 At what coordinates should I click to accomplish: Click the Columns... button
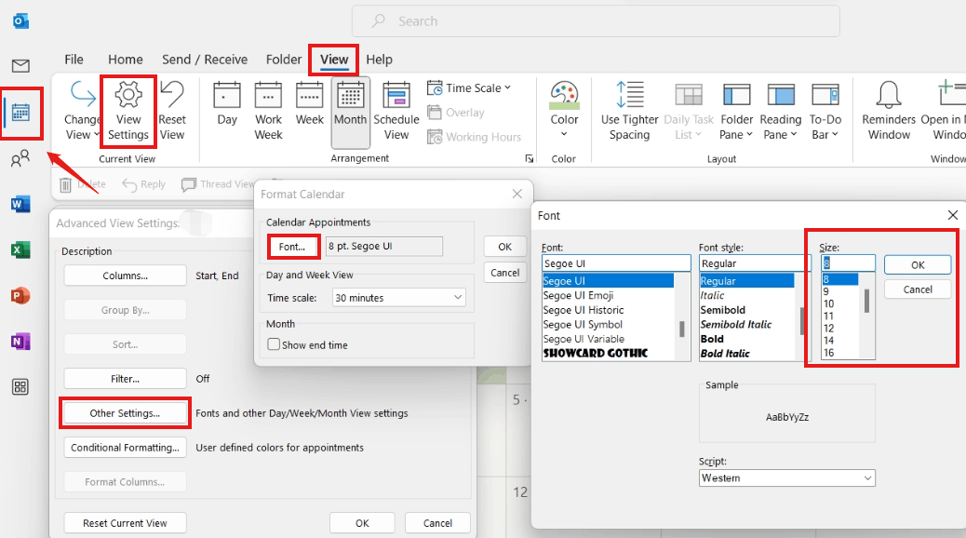(x=125, y=276)
